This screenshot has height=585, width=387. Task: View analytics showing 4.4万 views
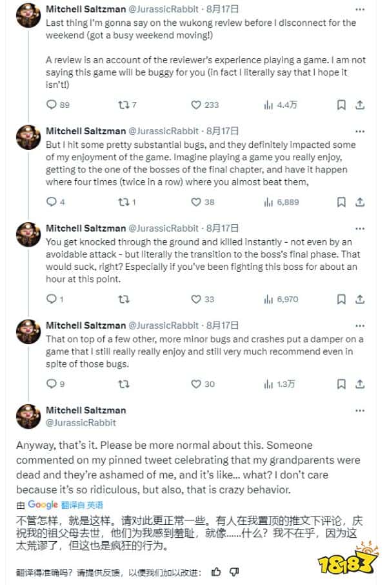pyautogui.click(x=269, y=105)
